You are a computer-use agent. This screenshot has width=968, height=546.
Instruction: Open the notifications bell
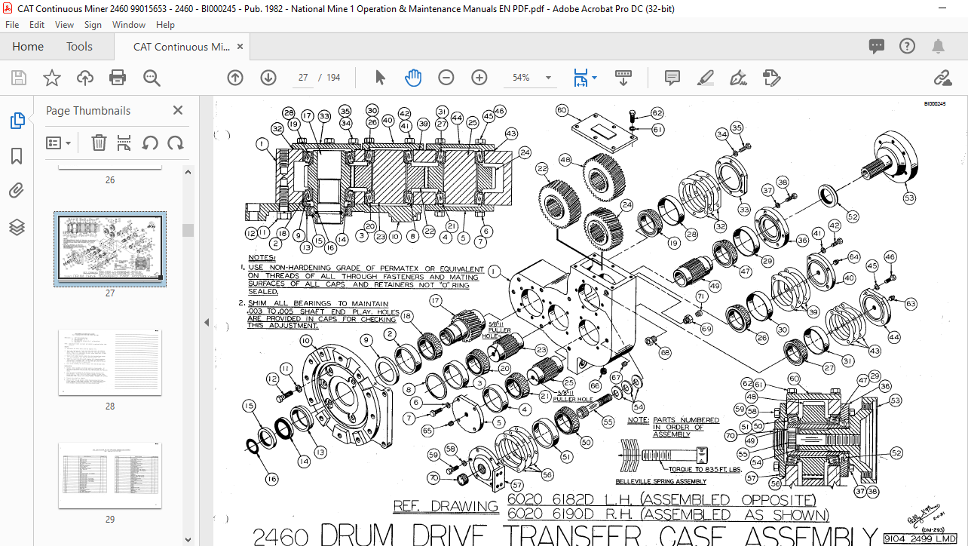(x=938, y=46)
